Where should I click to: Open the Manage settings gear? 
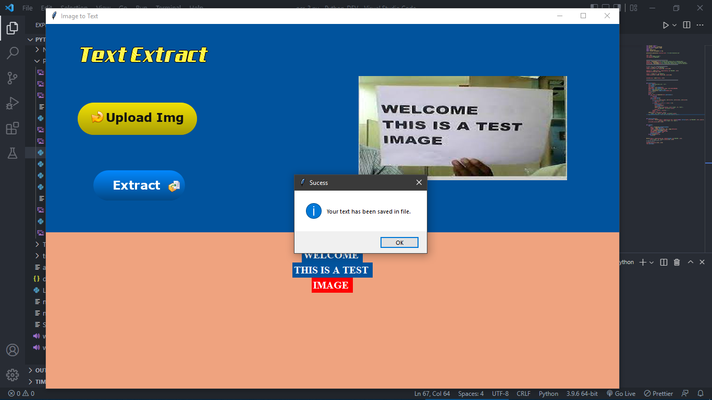(x=13, y=375)
